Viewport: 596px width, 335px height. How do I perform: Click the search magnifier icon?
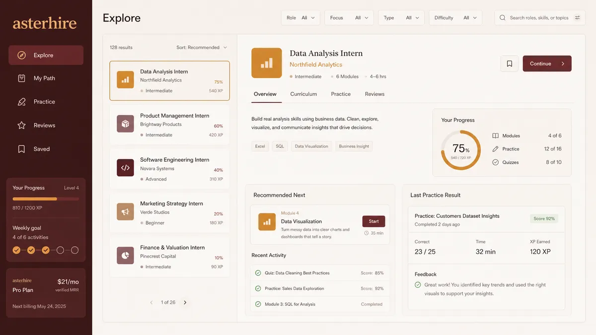coord(503,18)
